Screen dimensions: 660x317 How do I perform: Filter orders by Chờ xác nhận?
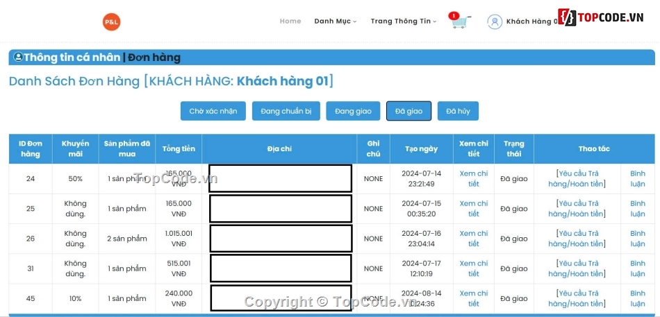click(x=213, y=111)
